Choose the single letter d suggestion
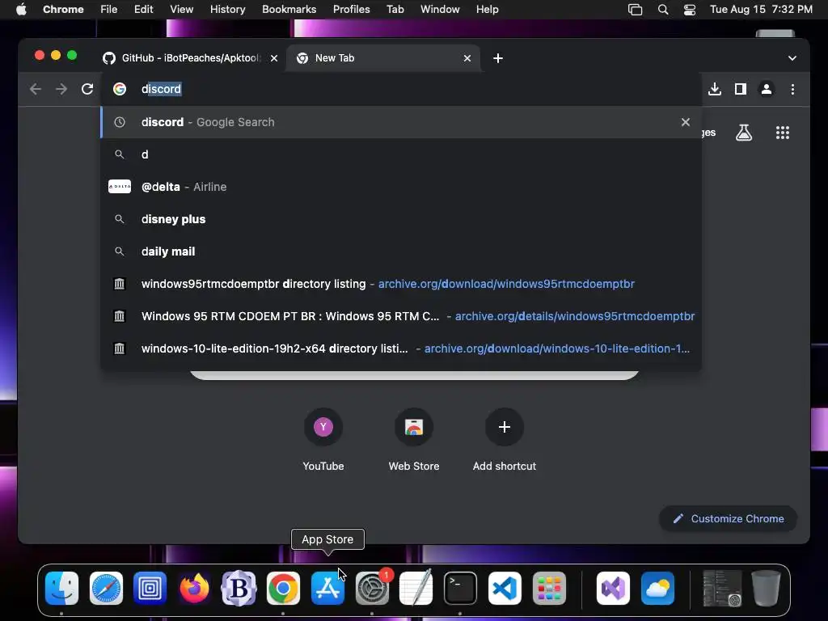The height and width of the screenshot is (621, 828). [401, 154]
